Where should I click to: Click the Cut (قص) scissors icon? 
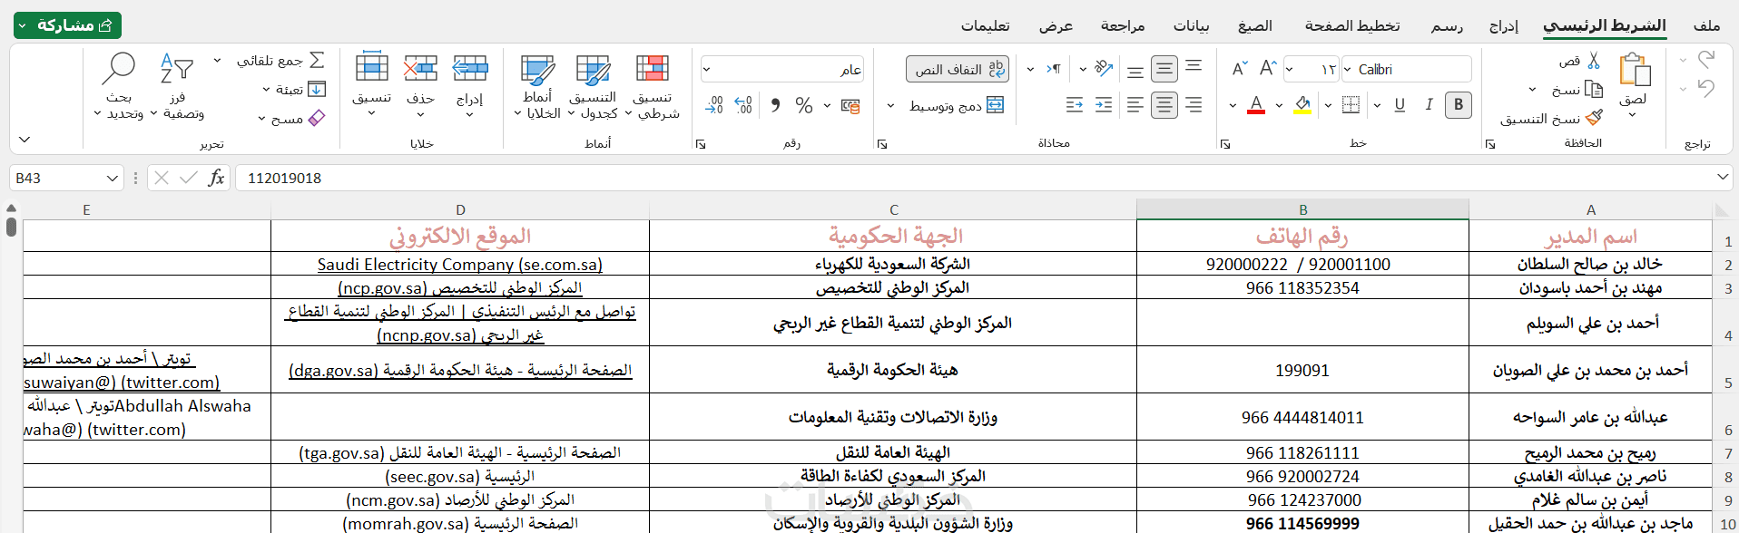1594,61
